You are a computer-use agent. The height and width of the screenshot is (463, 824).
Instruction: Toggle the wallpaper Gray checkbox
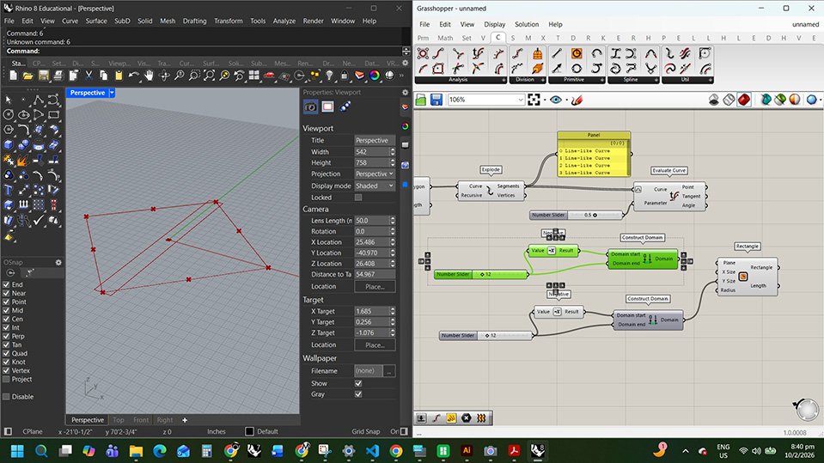pos(358,394)
